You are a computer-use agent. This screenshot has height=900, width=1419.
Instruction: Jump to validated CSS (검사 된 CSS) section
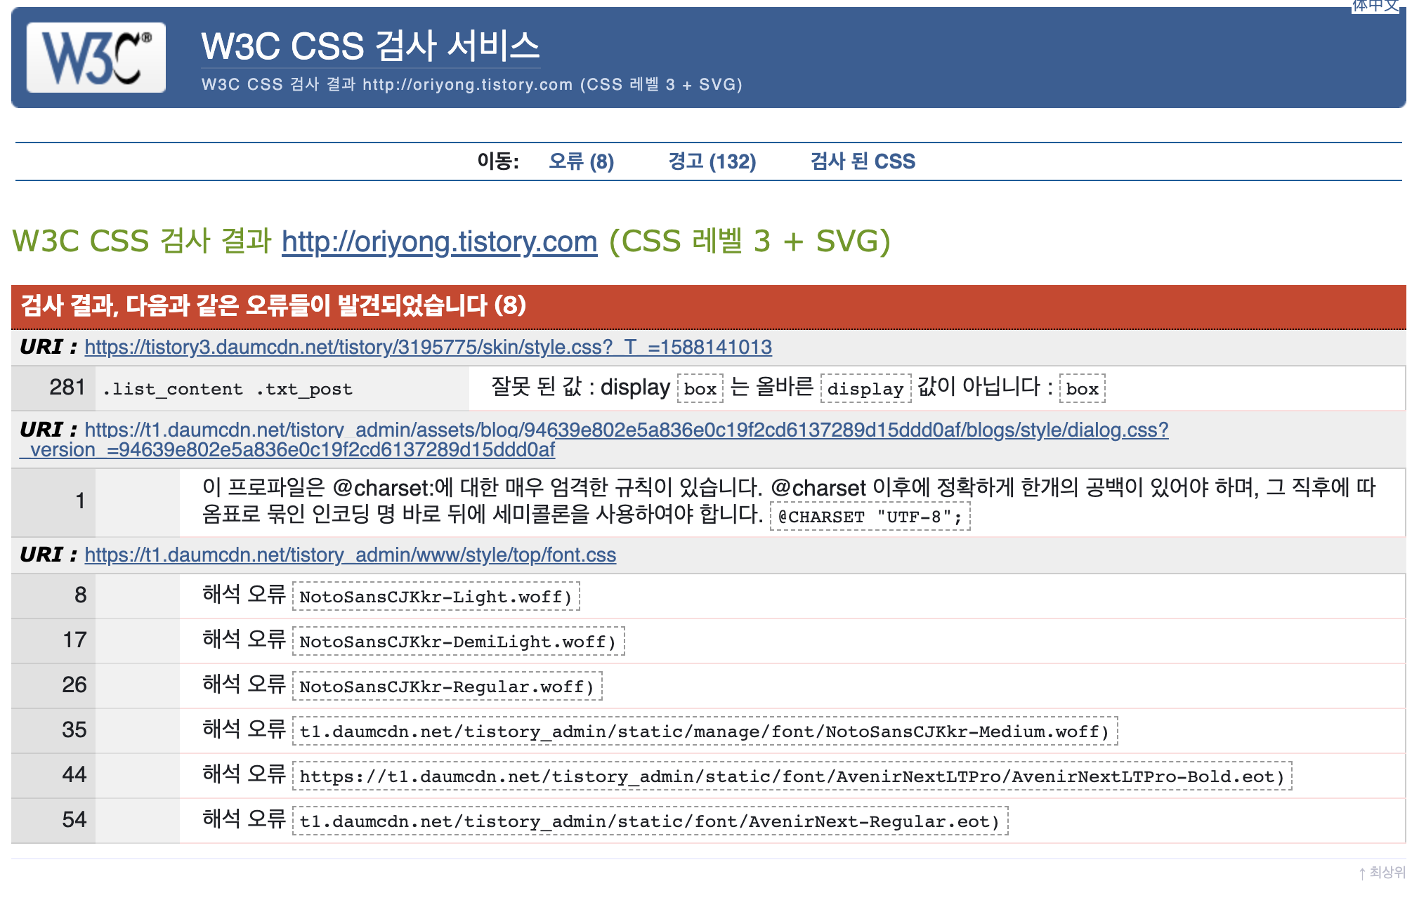(x=862, y=161)
